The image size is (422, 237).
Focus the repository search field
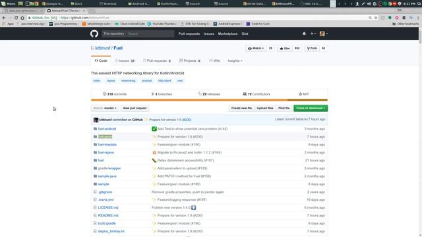tap(150, 34)
